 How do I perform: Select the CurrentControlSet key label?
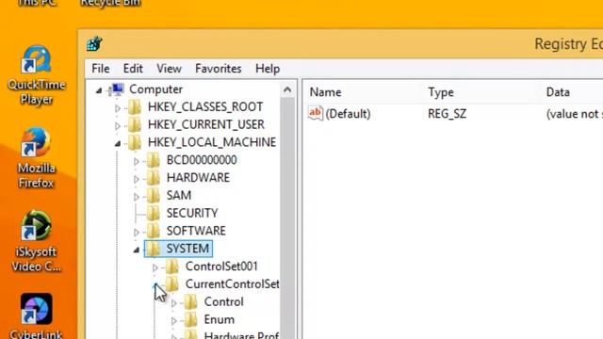click(233, 284)
